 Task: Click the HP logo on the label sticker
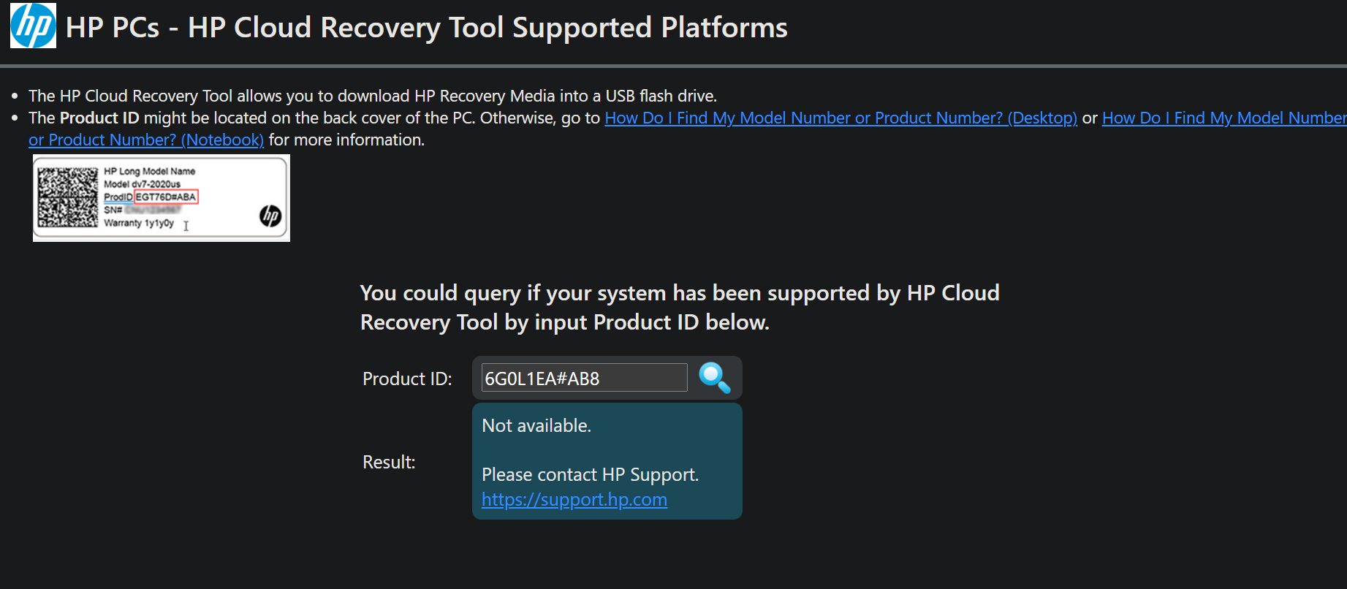(270, 216)
